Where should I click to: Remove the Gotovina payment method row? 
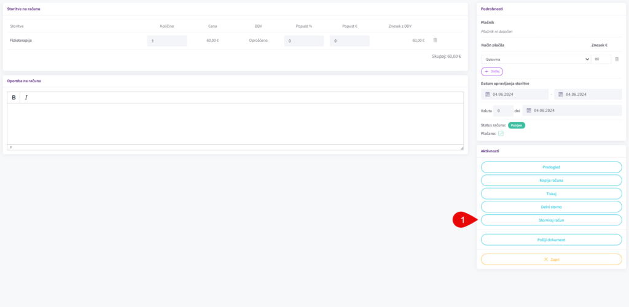(x=617, y=59)
